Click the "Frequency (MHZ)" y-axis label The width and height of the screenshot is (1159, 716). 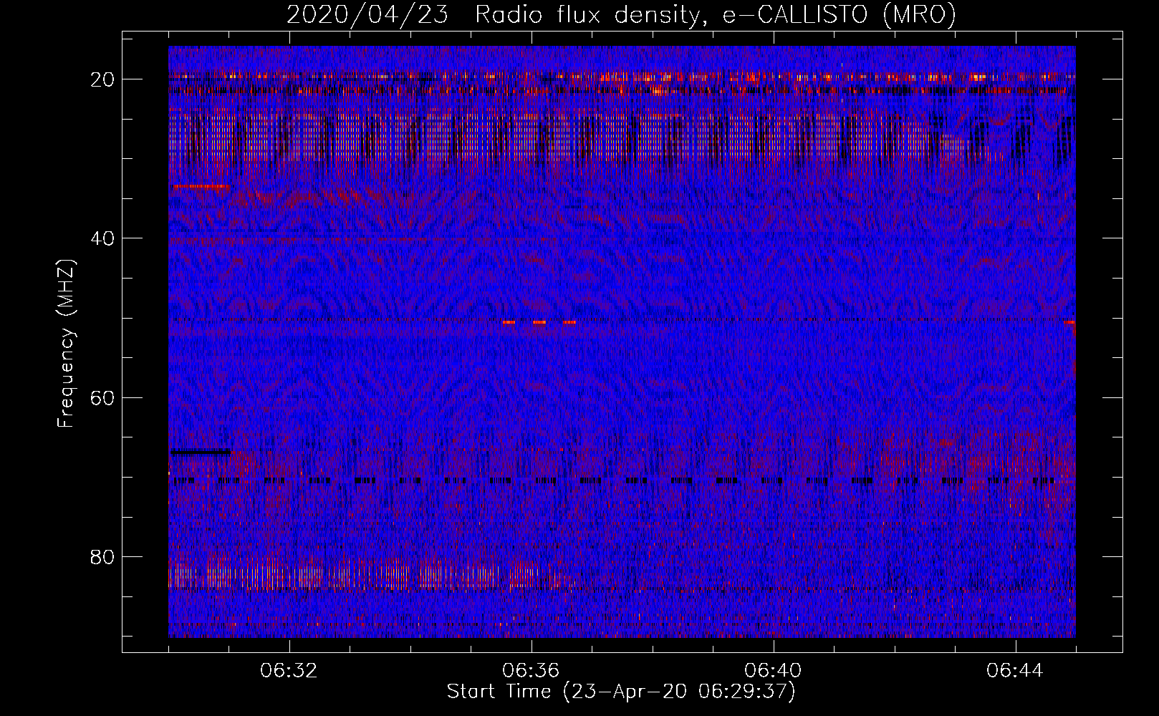(x=66, y=344)
